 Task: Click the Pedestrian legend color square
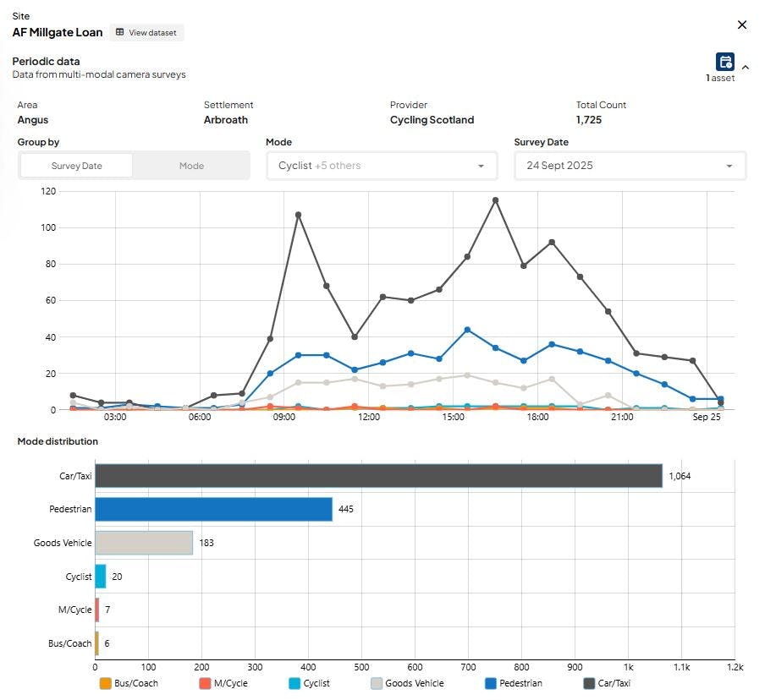click(491, 683)
